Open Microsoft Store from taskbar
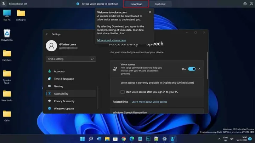Viewport: 255px width, 143px height. pos(115,139)
